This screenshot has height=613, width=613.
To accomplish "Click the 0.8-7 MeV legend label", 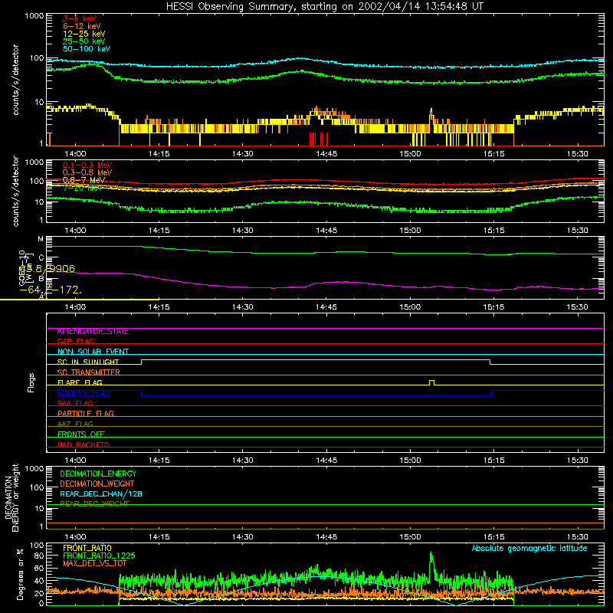I will coord(84,180).
